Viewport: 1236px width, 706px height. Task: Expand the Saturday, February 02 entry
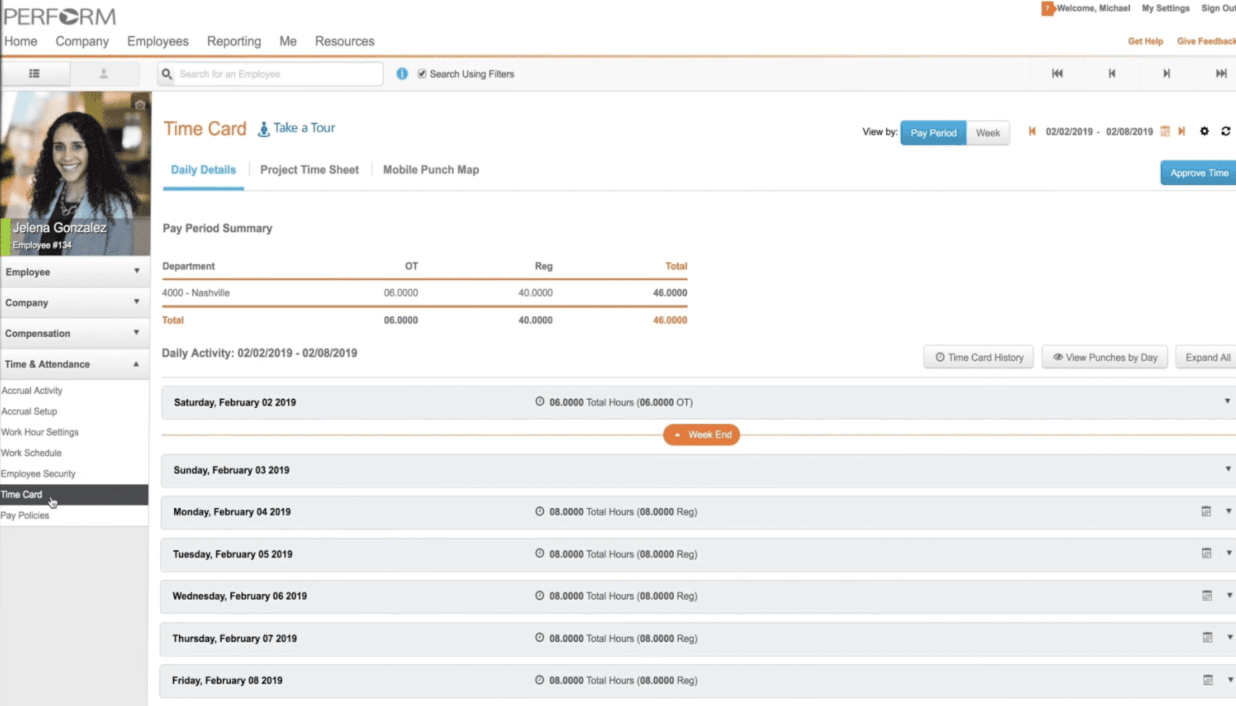[1228, 400]
